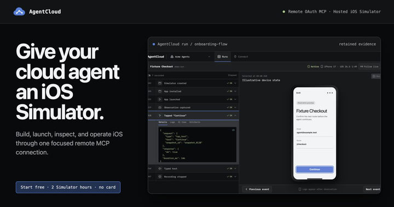394x207 pixels.
Task: Click the Acme Agents organization icon
Action: click(x=172, y=56)
